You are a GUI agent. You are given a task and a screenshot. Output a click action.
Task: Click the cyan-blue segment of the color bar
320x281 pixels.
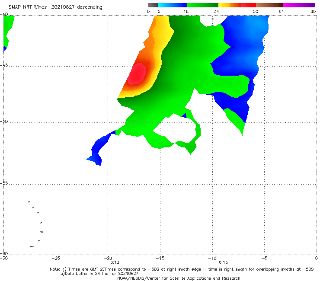pos(173,5)
